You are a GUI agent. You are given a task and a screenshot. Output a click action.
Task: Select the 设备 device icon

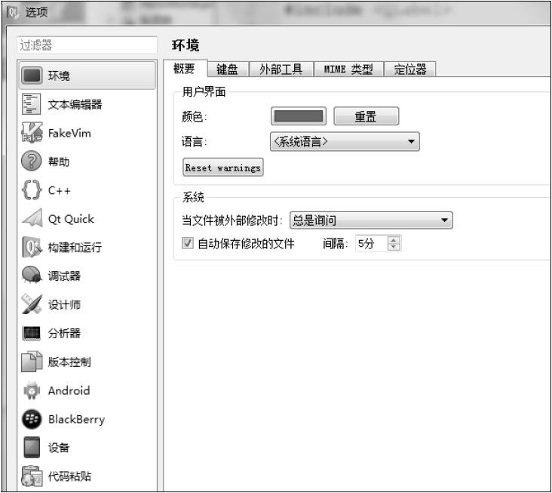point(32,448)
